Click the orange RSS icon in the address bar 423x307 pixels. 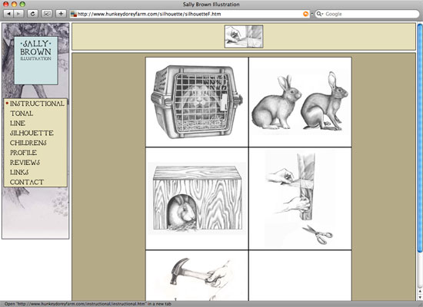click(x=305, y=14)
